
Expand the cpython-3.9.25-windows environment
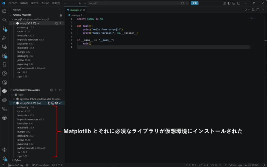pyautogui.click(x=14, y=99)
